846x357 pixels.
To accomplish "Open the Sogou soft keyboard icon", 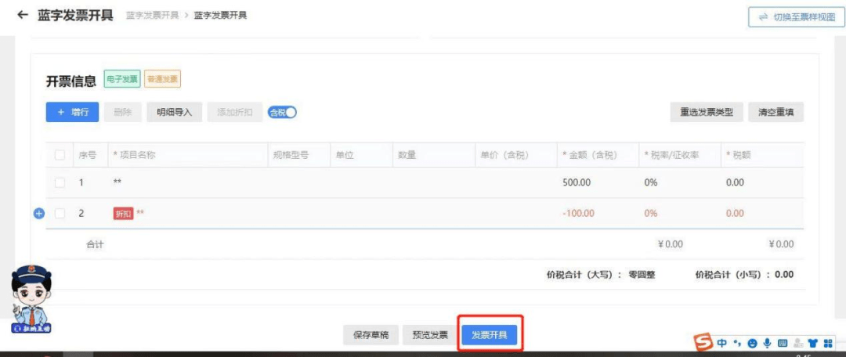I will [x=782, y=343].
